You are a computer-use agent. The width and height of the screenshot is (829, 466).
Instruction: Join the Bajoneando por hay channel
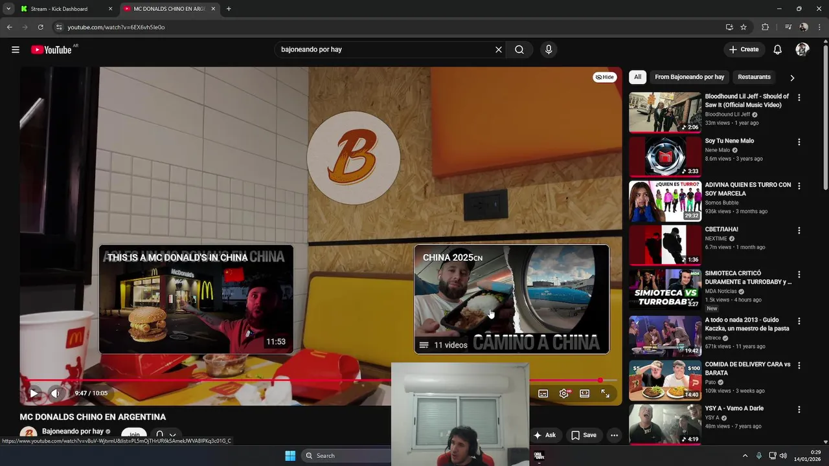pos(134,436)
